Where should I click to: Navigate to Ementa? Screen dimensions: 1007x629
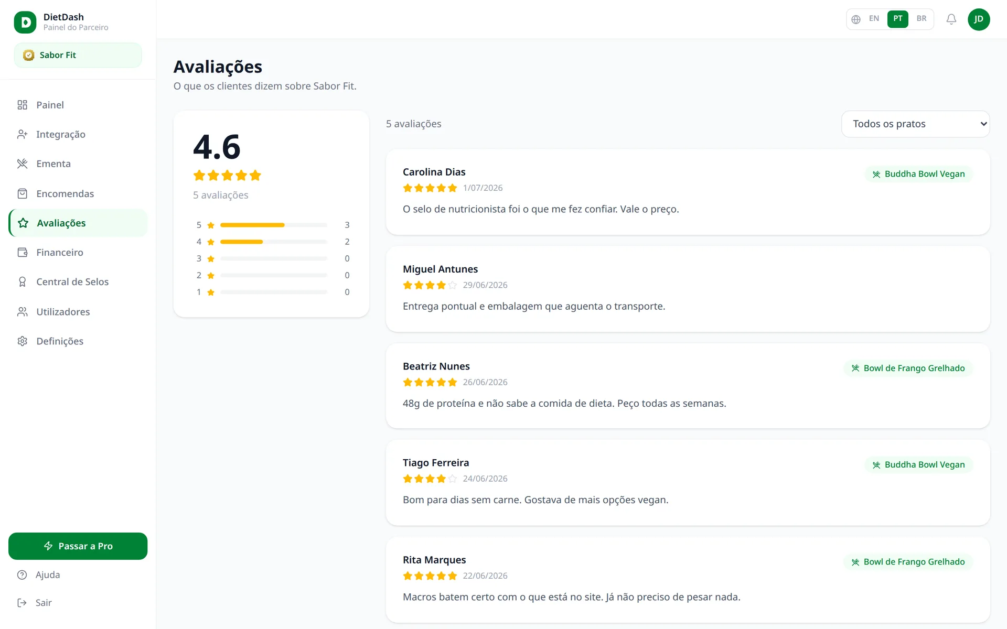point(78,164)
